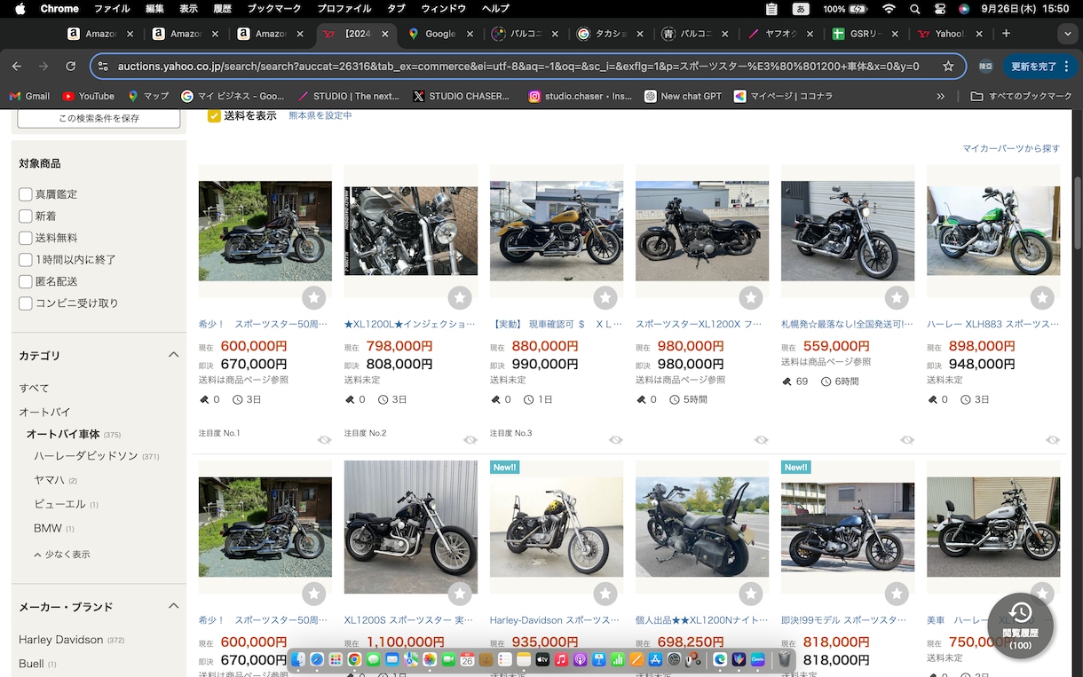Uncheck 送料を表示 checkbox
The width and height of the screenshot is (1083, 677).
[x=214, y=115]
